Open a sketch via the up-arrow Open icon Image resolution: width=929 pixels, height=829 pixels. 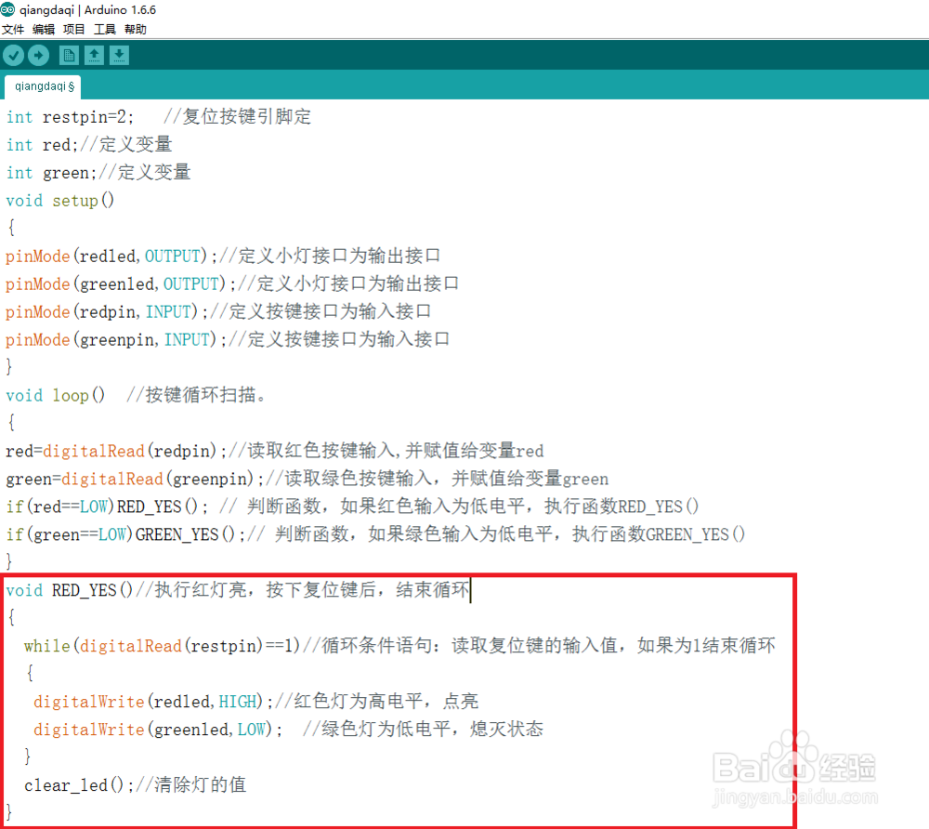94,55
